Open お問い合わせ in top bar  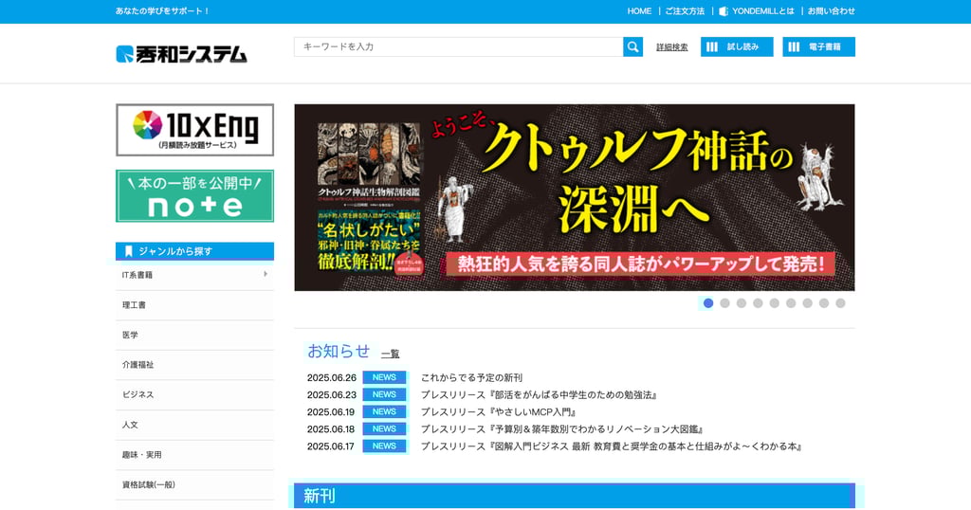click(831, 11)
